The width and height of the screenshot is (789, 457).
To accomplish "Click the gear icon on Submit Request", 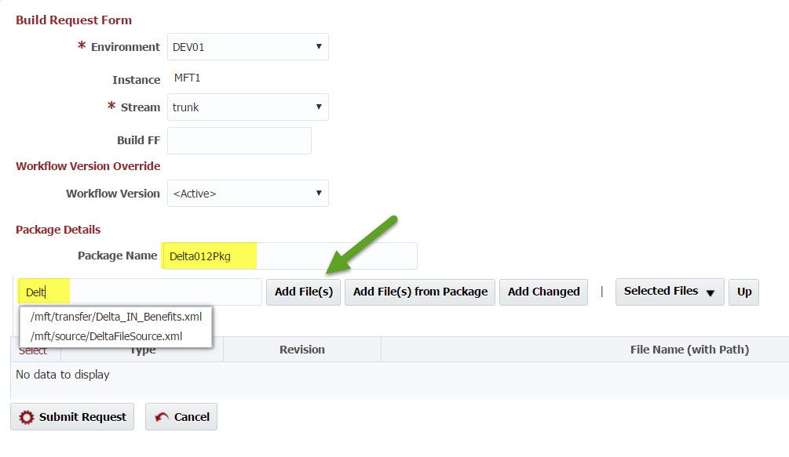I will 26,417.
